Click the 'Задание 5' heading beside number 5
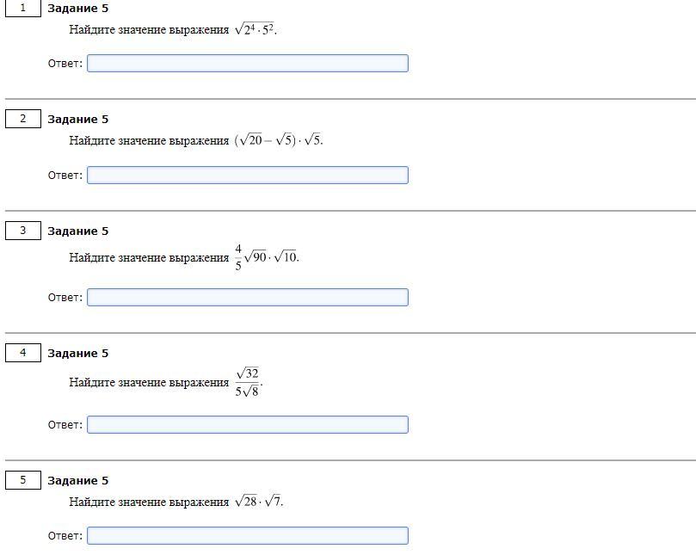Screen dimensions: 696x555 pyautogui.click(x=78, y=480)
